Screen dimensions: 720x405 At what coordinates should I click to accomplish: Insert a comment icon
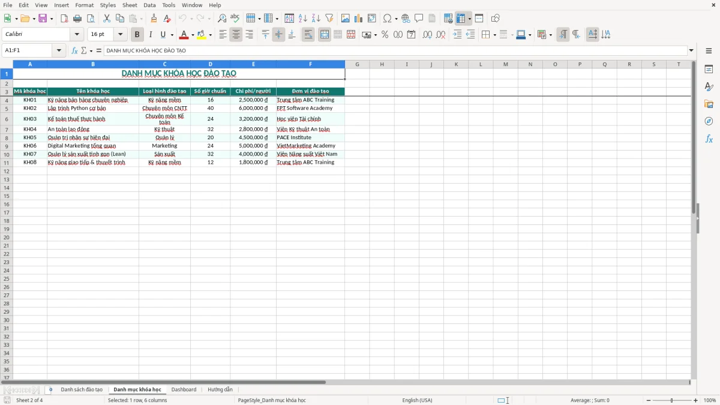[x=419, y=19]
